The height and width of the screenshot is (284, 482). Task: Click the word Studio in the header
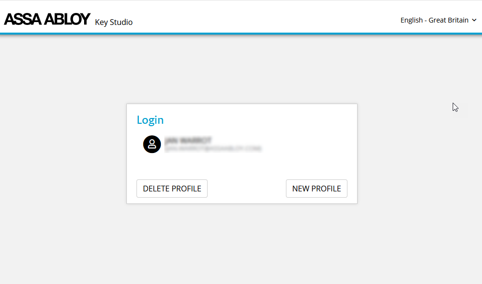(x=122, y=22)
